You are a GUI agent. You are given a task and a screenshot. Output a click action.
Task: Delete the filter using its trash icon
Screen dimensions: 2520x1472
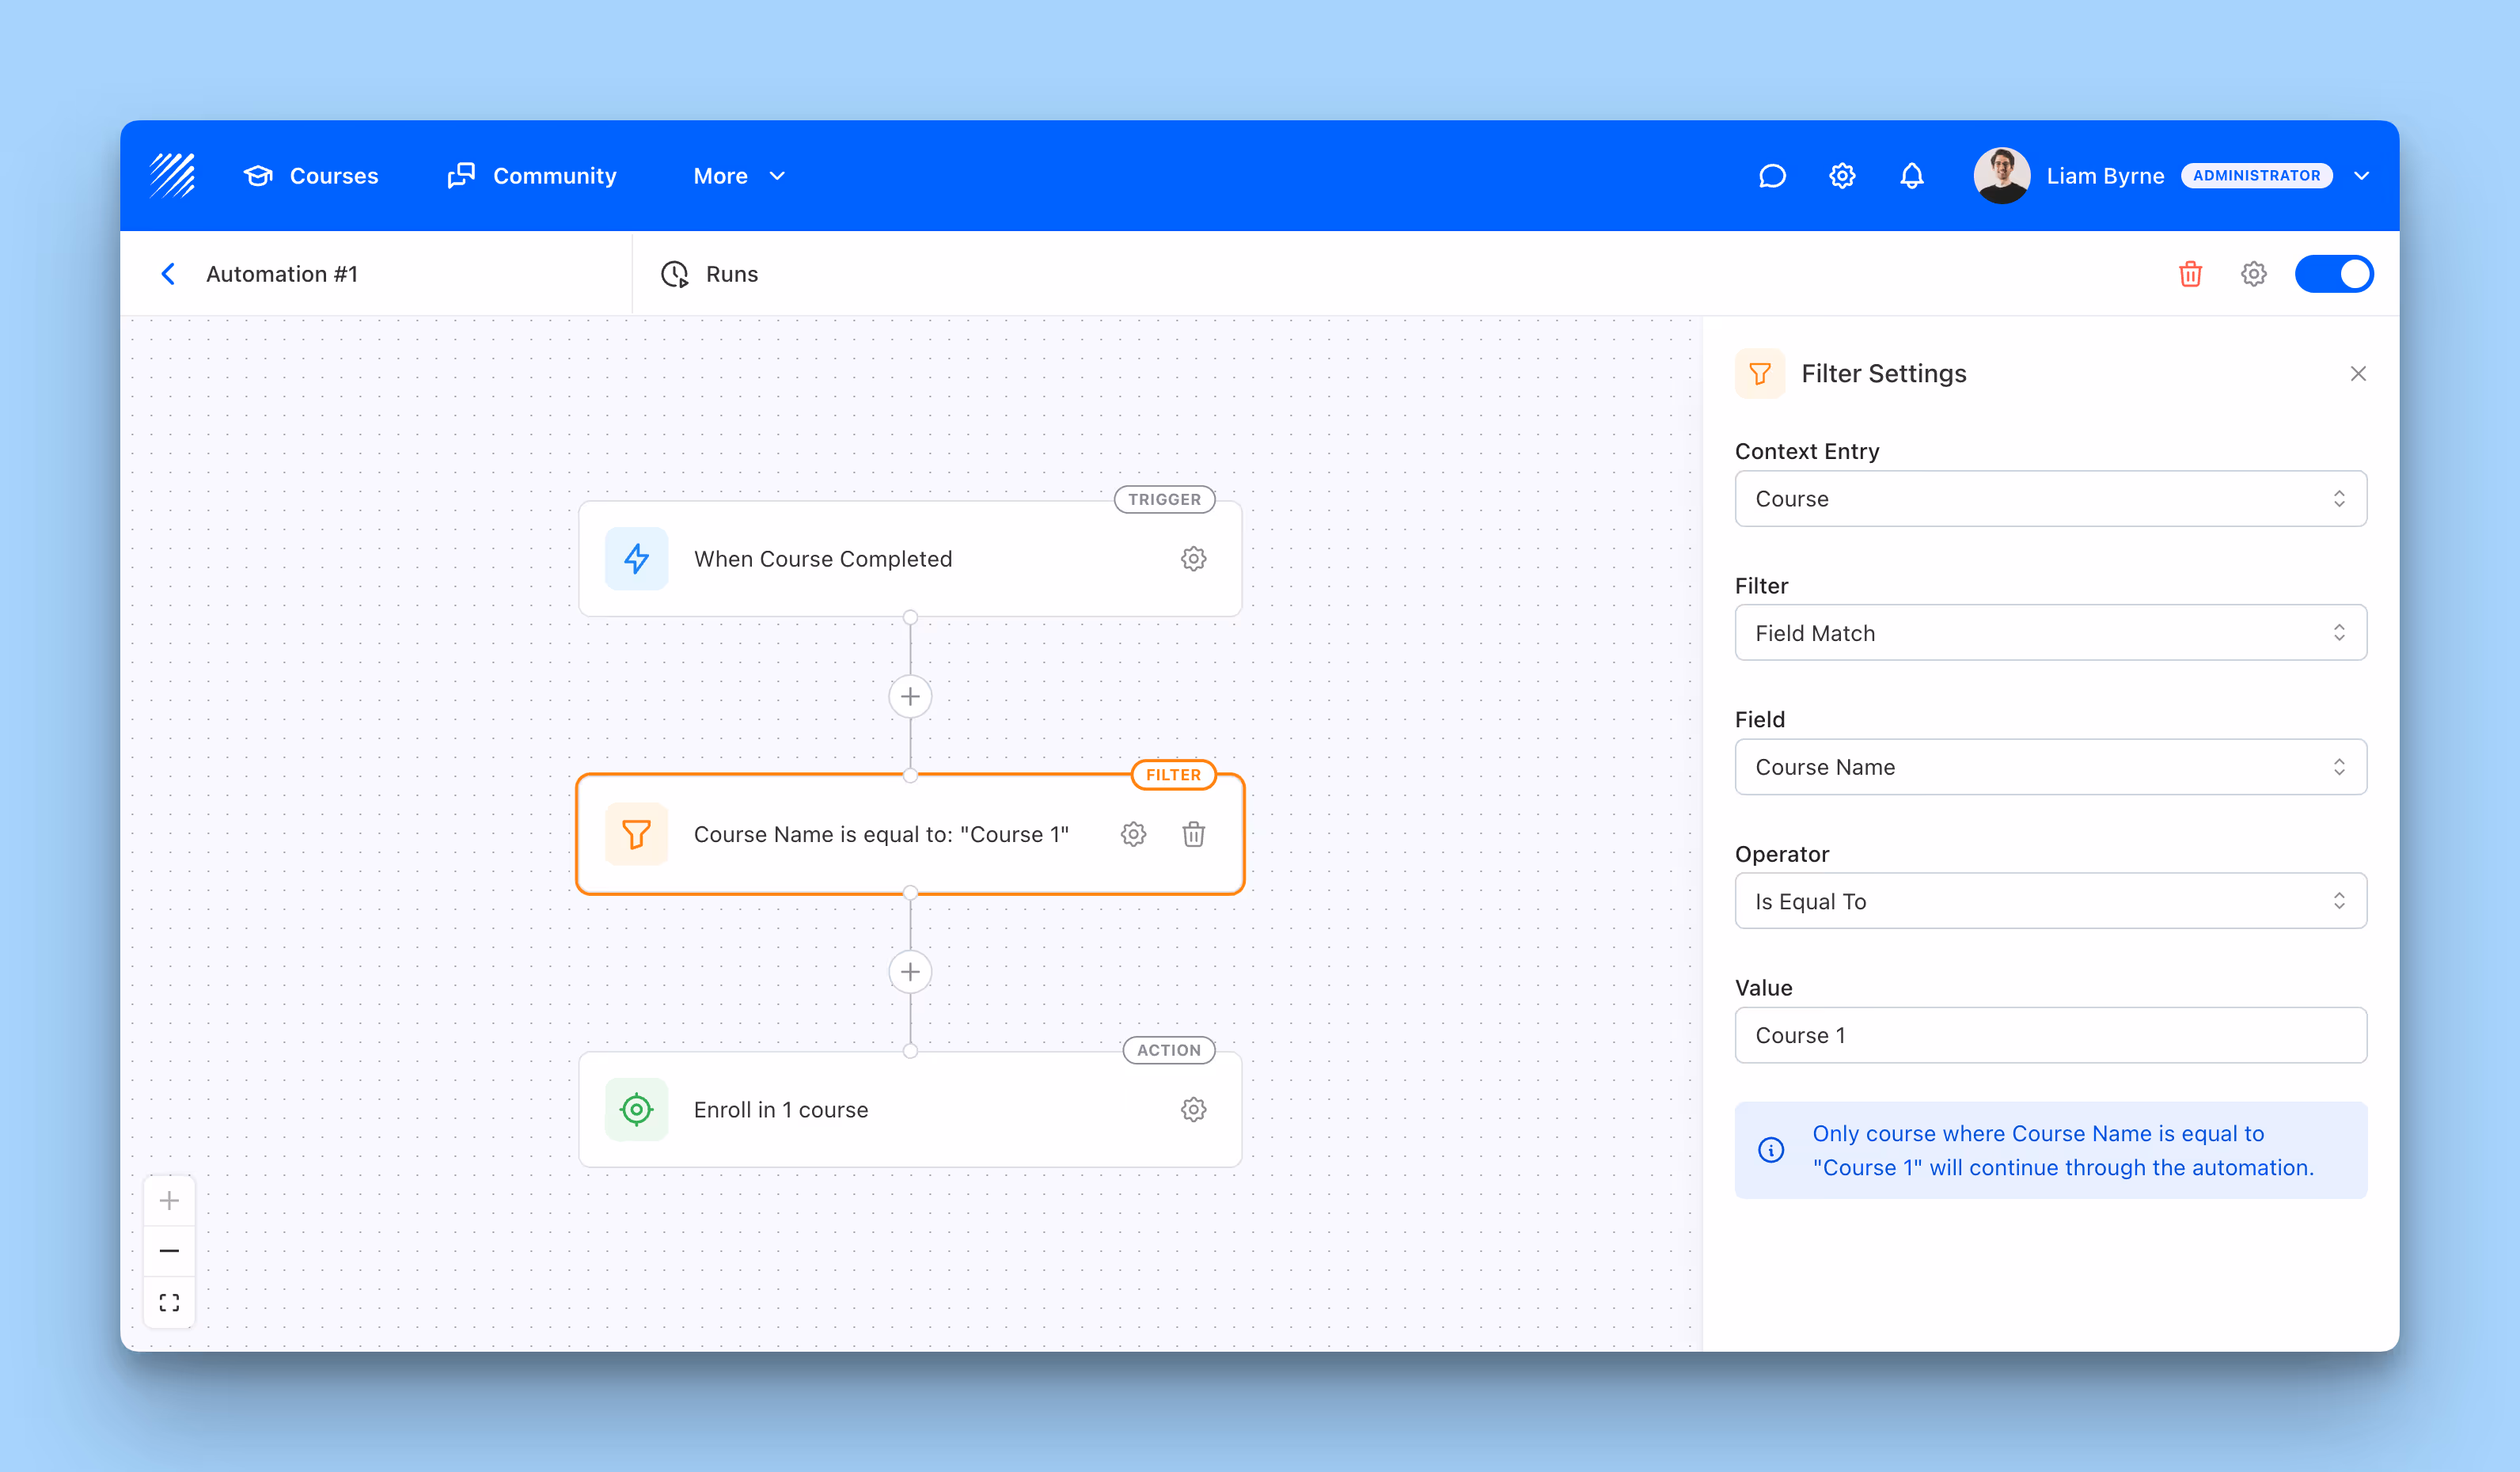pos(1193,833)
